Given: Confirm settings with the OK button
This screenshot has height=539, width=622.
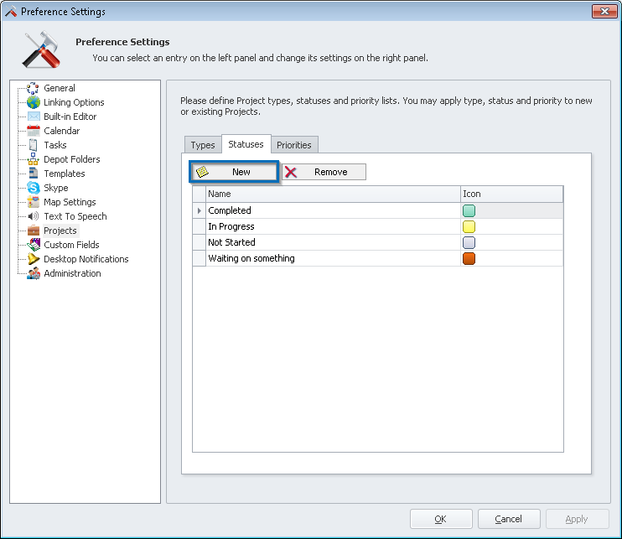Looking at the screenshot, I should tap(440, 519).
